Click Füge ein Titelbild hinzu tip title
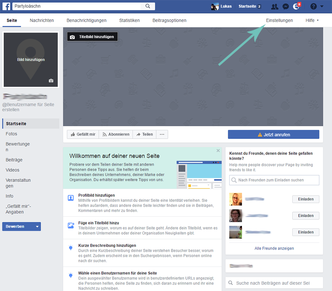Screen dimensions: 332x291 pos(99,223)
